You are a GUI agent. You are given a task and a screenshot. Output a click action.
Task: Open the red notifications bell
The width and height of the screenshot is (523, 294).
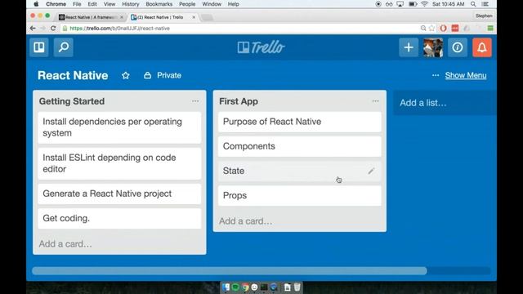(x=482, y=47)
